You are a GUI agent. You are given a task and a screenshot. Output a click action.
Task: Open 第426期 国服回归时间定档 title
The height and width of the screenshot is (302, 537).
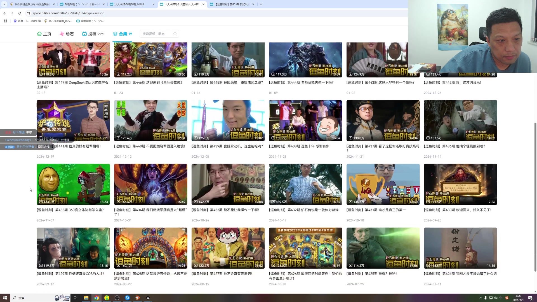coord(305,276)
